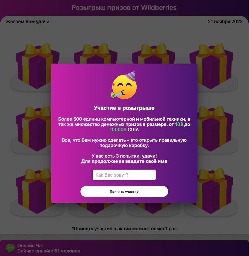
Task: Click the 'Принять участие' button
Action: [x=124, y=191]
